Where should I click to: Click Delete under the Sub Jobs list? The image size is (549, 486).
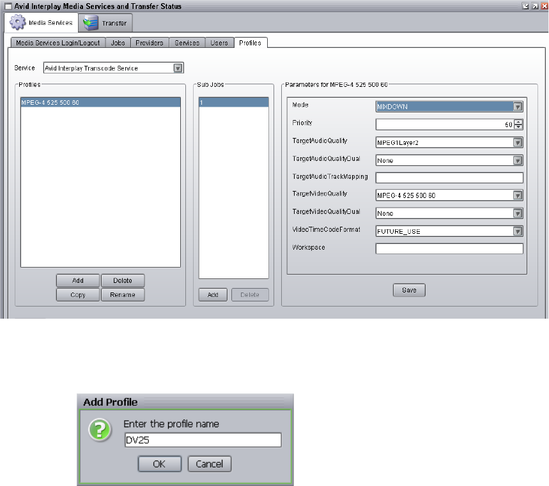(250, 295)
